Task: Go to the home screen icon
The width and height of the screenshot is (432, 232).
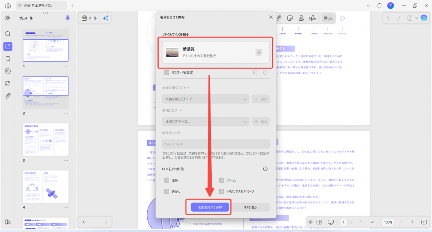Action: click(x=8, y=5)
